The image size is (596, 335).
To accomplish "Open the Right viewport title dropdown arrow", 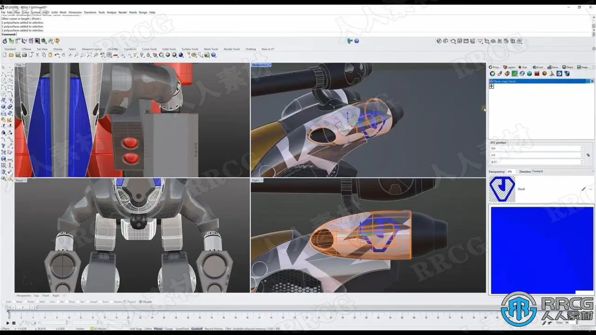I will click(262, 180).
